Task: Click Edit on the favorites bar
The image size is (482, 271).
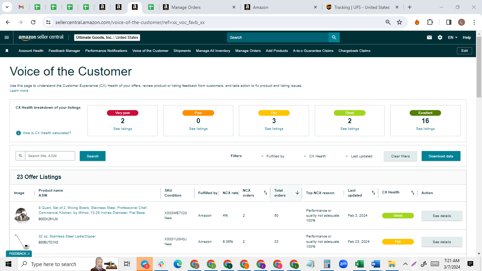Action: [x=465, y=51]
